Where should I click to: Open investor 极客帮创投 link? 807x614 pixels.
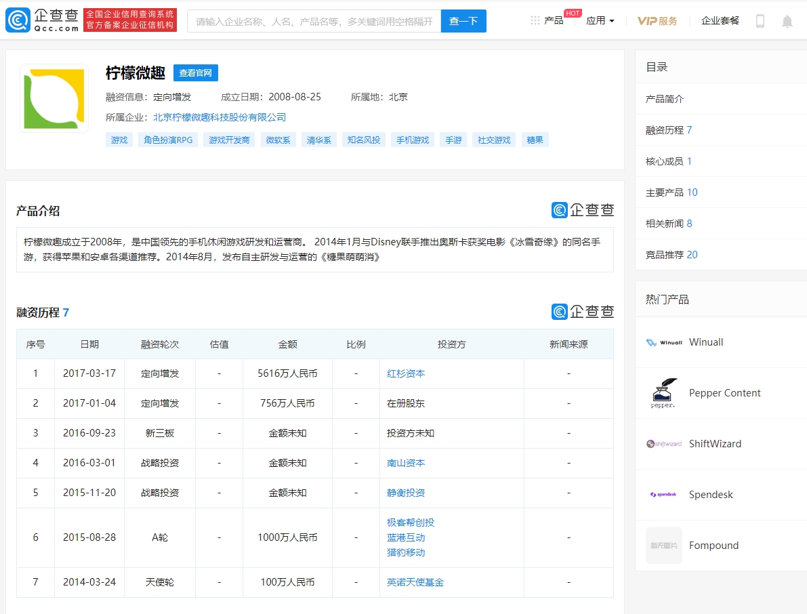411,523
